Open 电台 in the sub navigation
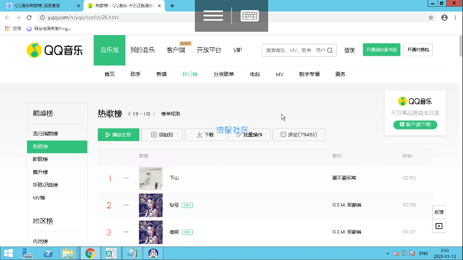The image size is (463, 260). pos(255,74)
